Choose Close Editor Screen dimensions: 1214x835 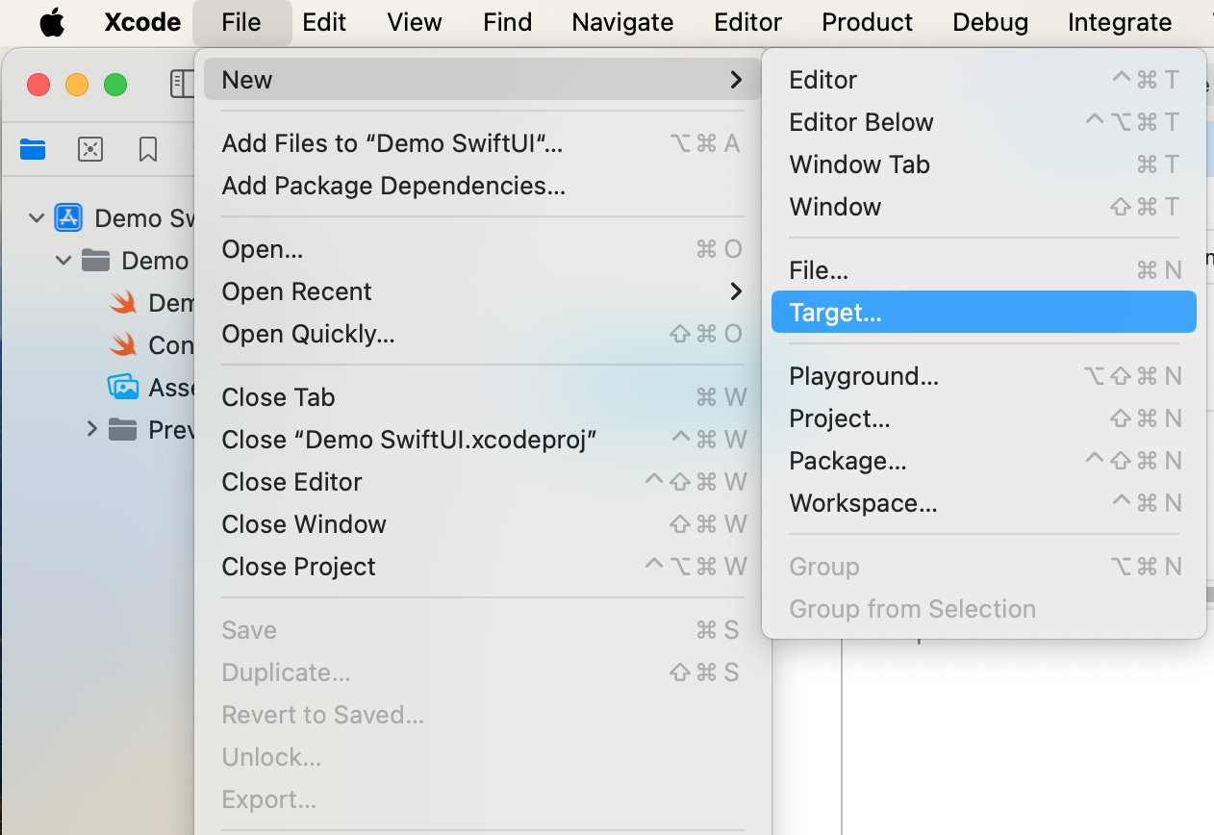(x=482, y=482)
